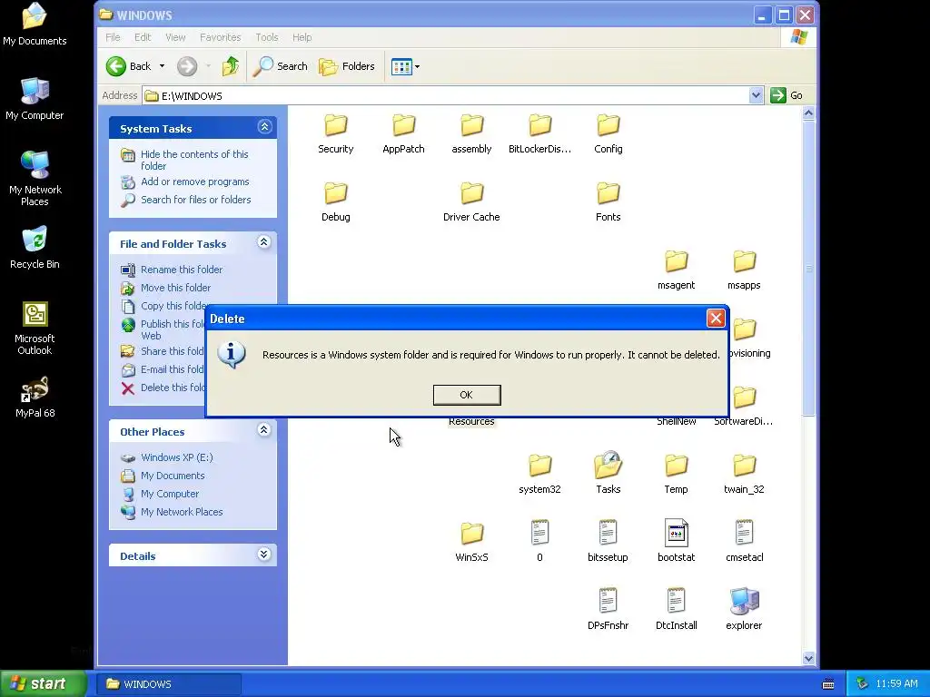Viewport: 930px width, 697px height.
Task: Expand the address bar dropdown
Action: click(756, 95)
